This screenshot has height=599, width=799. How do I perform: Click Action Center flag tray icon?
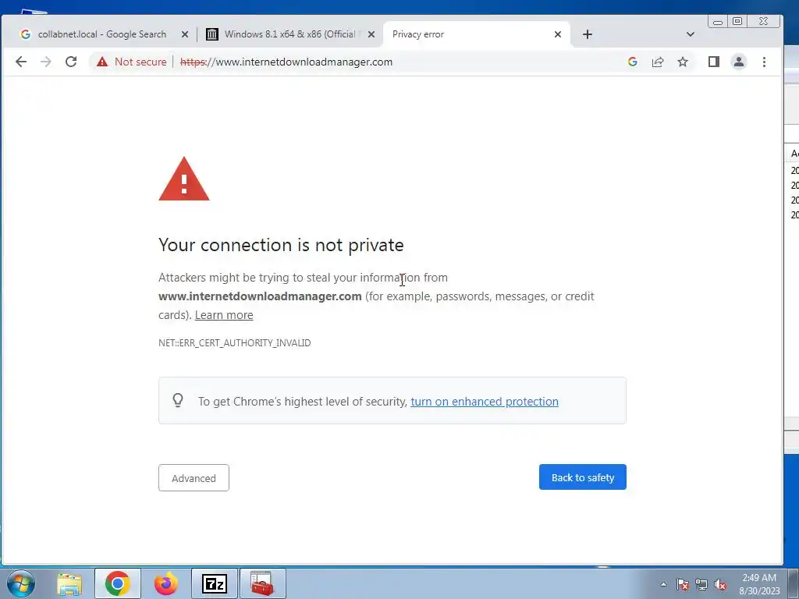click(683, 584)
